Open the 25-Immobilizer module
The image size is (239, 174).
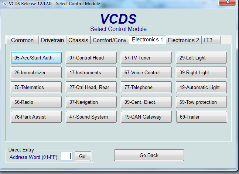tap(36, 72)
